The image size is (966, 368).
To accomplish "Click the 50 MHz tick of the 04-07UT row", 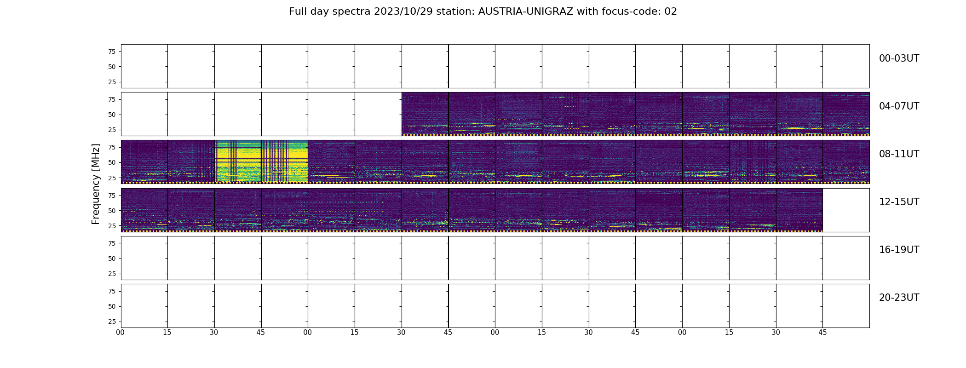I will (x=112, y=115).
